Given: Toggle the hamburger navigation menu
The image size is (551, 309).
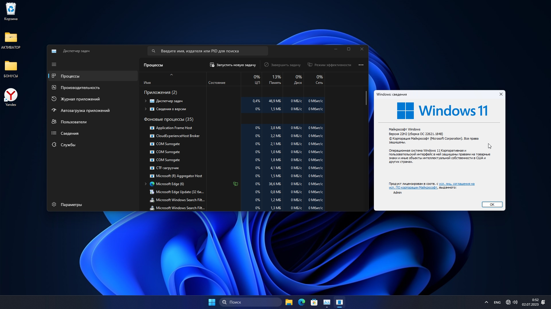Looking at the screenshot, I should (54, 64).
